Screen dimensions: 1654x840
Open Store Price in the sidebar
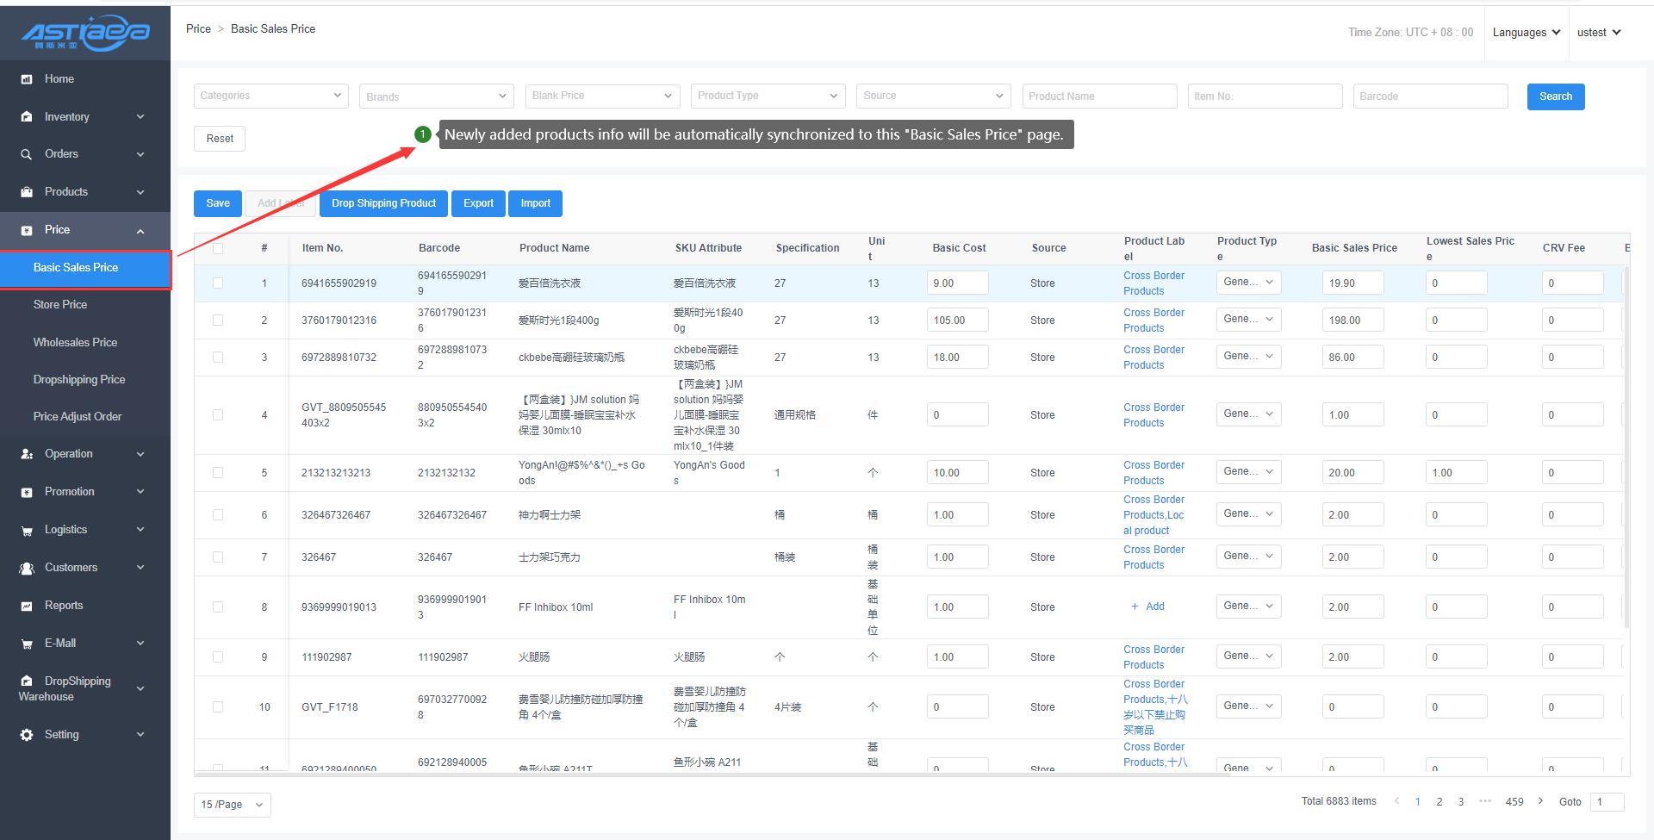click(60, 305)
